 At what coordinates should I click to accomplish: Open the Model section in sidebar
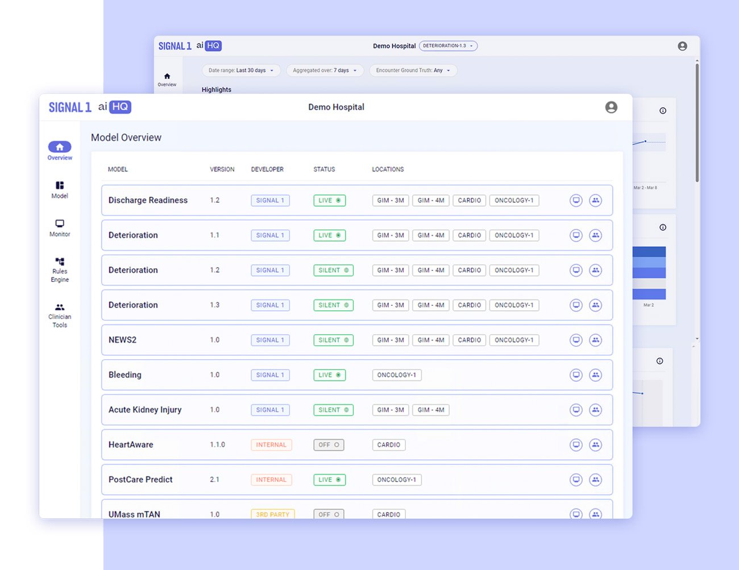coord(60,189)
